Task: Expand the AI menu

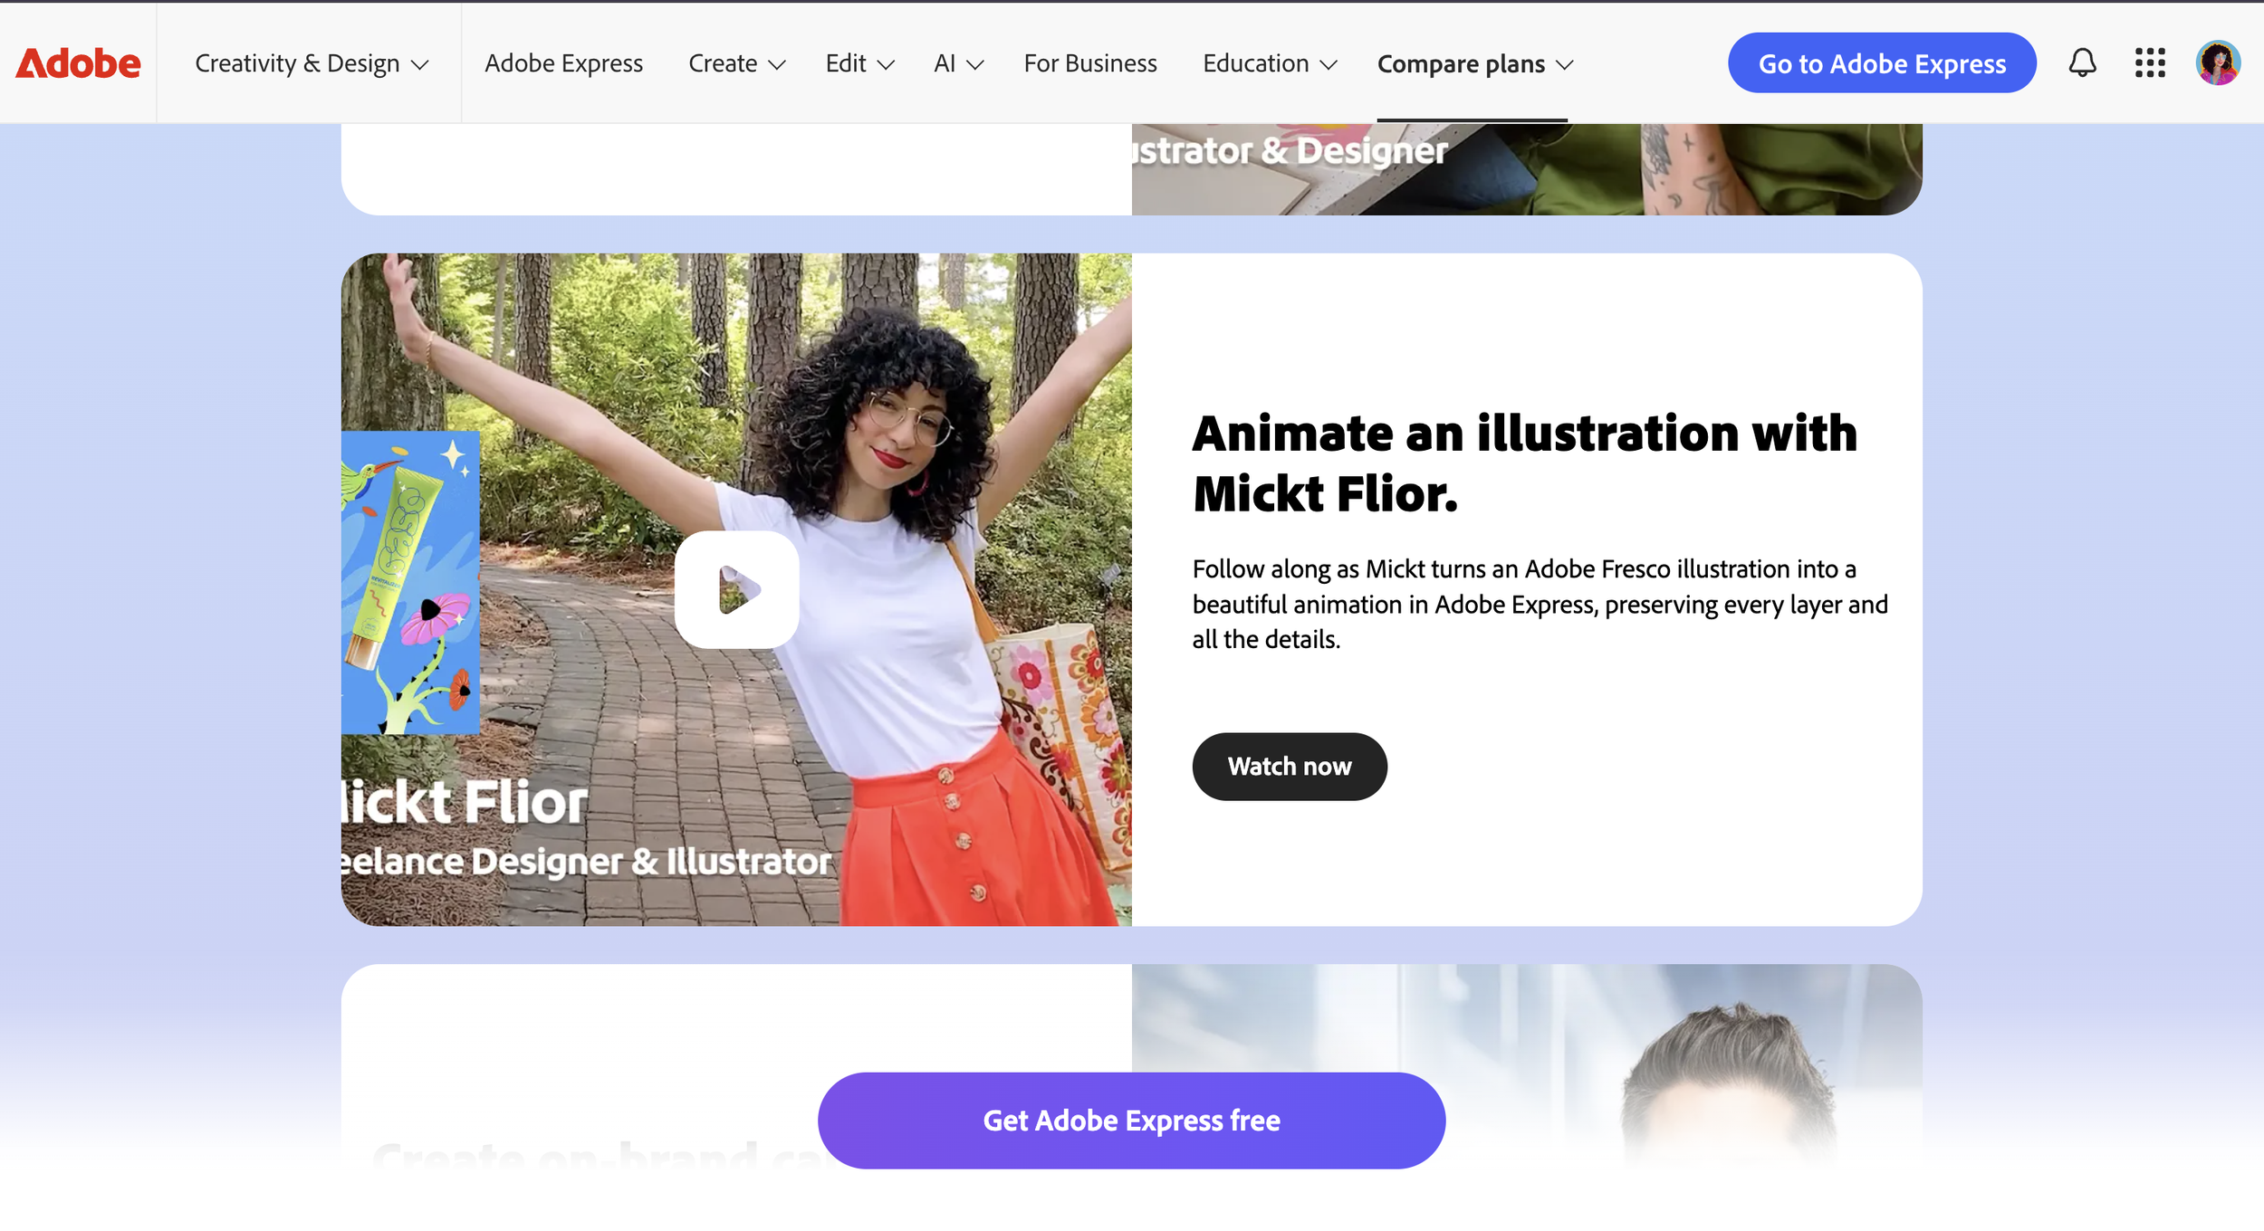Action: [958, 63]
